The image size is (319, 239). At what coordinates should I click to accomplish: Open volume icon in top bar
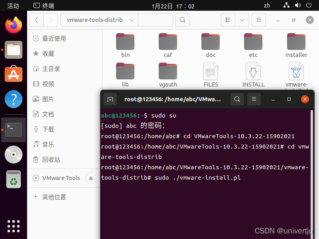tap(297, 5)
